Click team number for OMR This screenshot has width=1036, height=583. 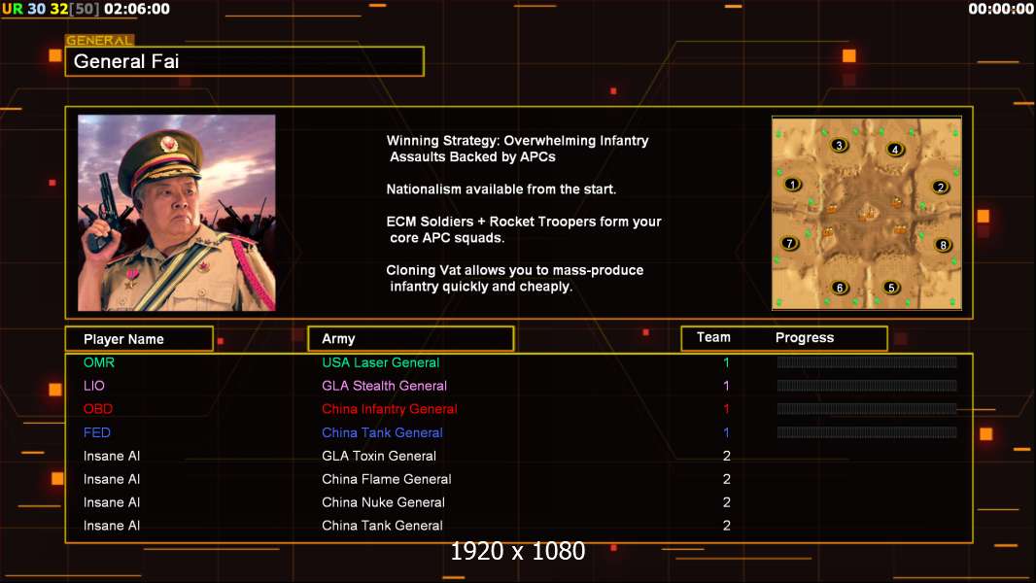726,362
